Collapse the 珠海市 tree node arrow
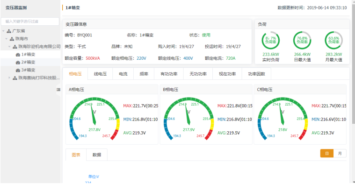The height and width of the screenshot is (184, 355). point(7,39)
